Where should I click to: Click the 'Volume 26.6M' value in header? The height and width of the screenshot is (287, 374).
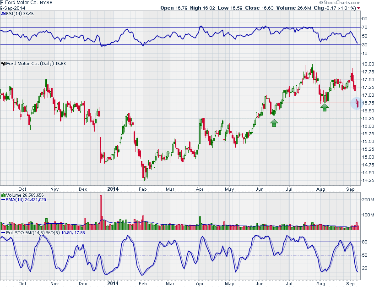[x=293, y=8]
